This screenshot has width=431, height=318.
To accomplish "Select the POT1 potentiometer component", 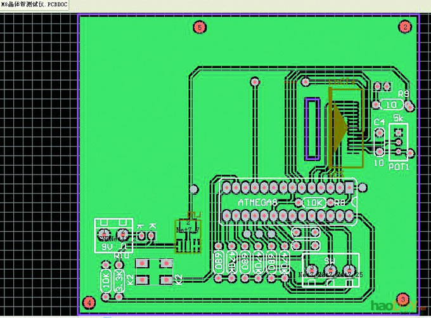I will pyautogui.click(x=398, y=142).
